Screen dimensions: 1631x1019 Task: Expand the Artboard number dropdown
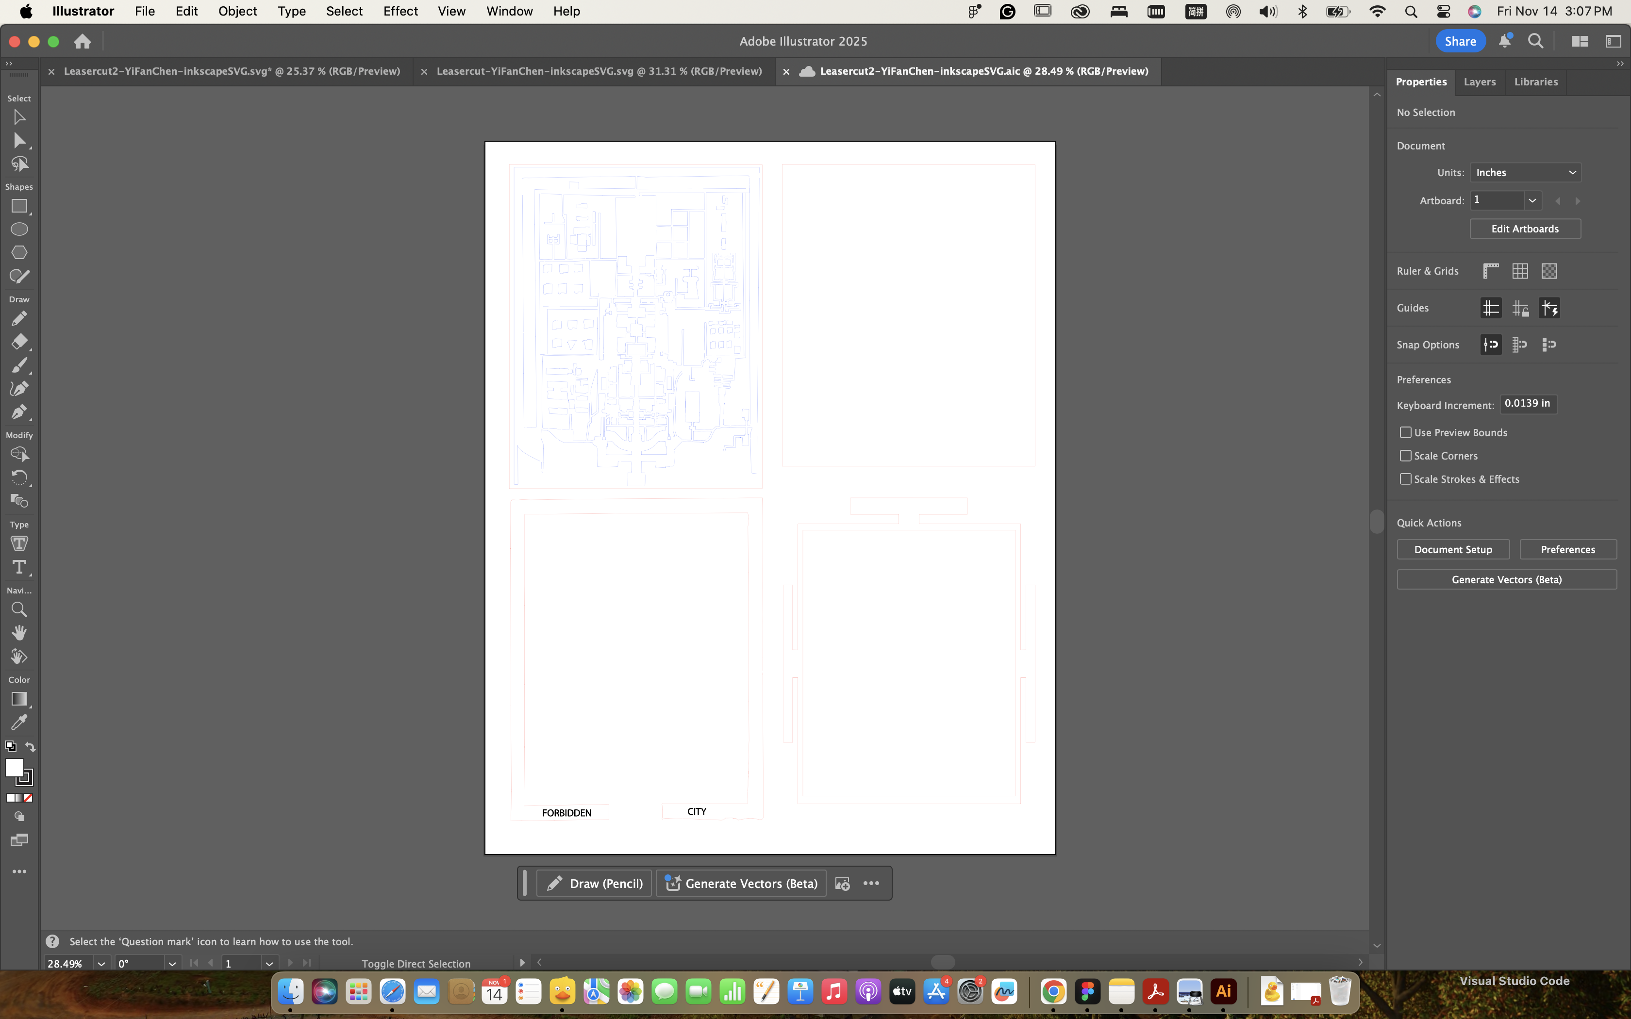click(1532, 201)
